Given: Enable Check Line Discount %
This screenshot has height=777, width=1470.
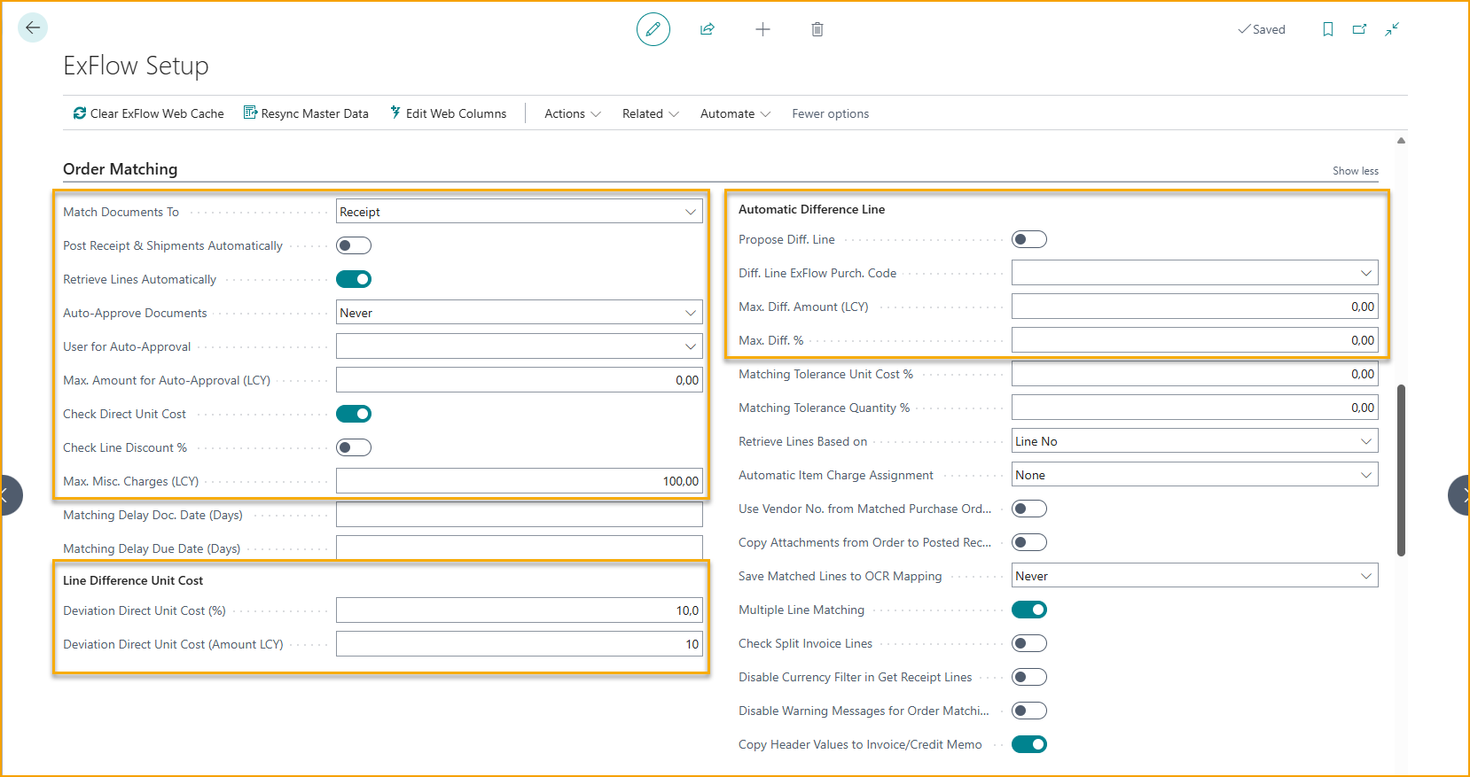Looking at the screenshot, I should pos(354,447).
